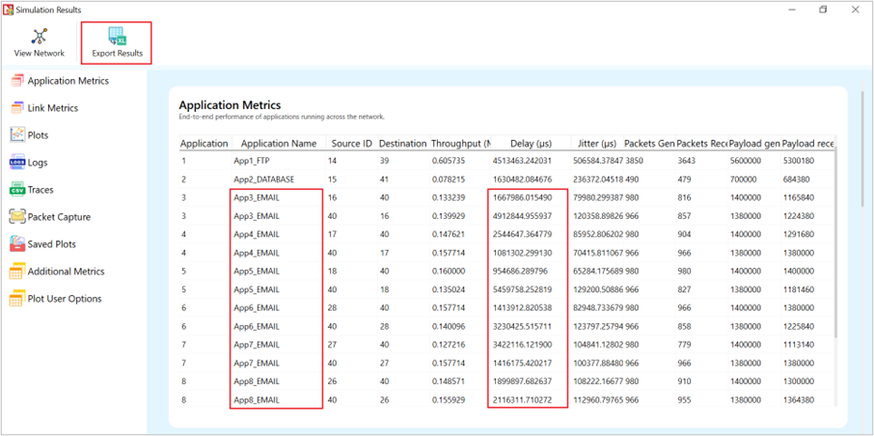Click the Saved Plots icon
This screenshot has width=874, height=436.
point(17,244)
